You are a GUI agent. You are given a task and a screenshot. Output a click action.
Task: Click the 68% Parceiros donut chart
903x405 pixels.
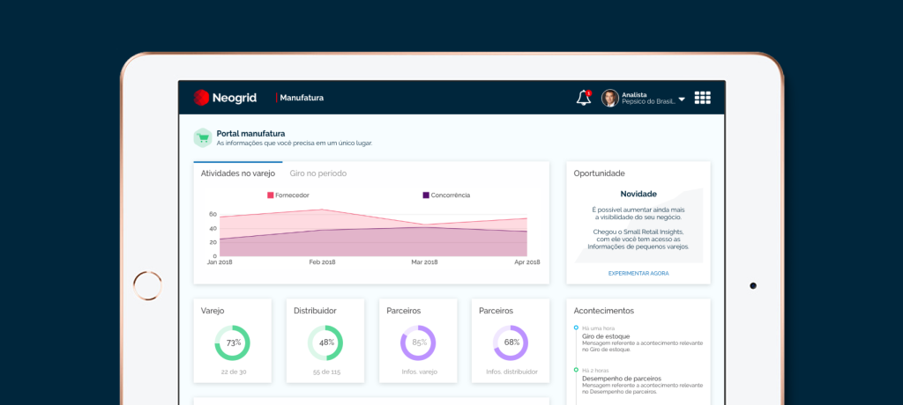click(511, 342)
